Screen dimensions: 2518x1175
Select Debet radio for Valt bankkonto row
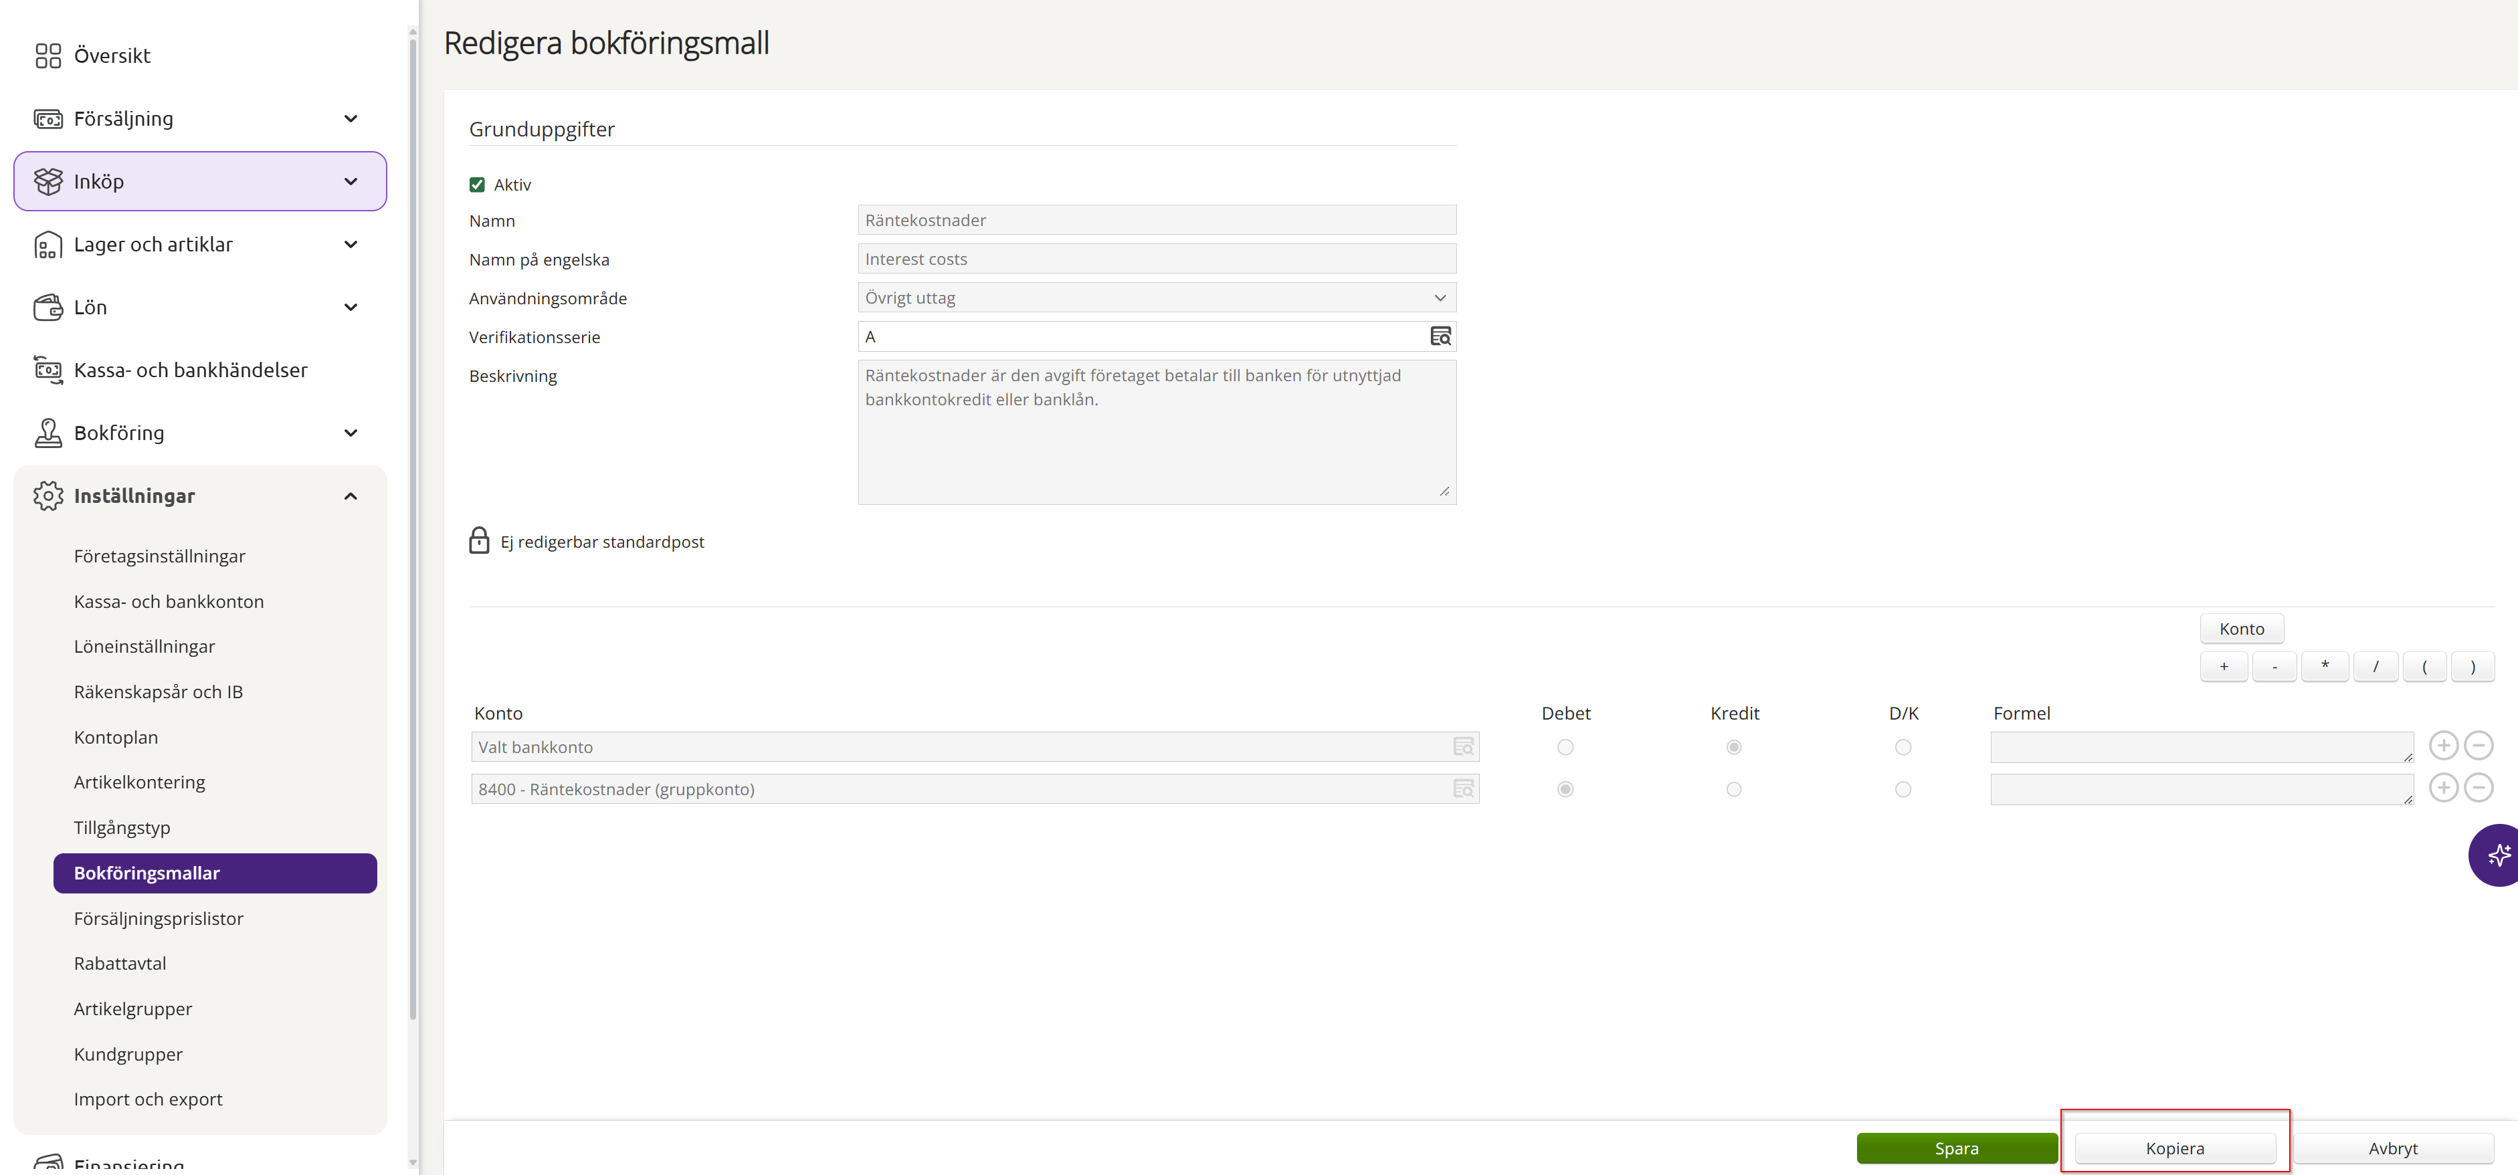coord(1565,747)
